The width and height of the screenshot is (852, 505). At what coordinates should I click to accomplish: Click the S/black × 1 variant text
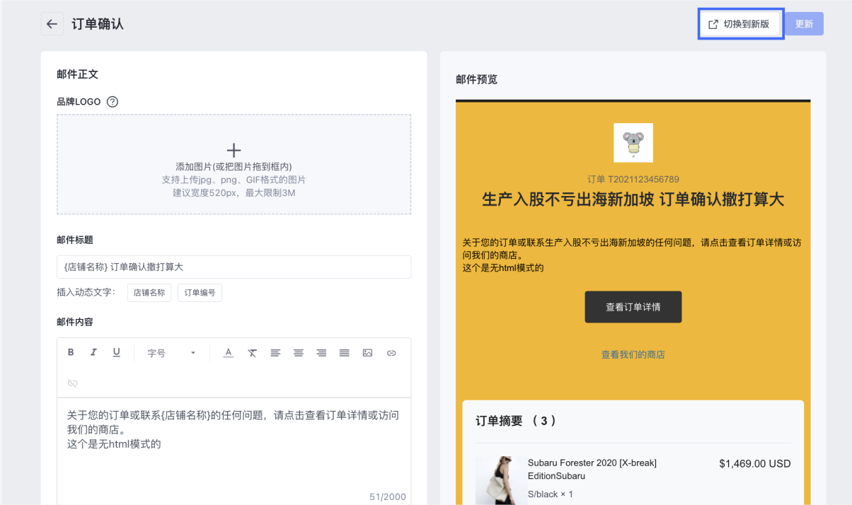pos(551,494)
